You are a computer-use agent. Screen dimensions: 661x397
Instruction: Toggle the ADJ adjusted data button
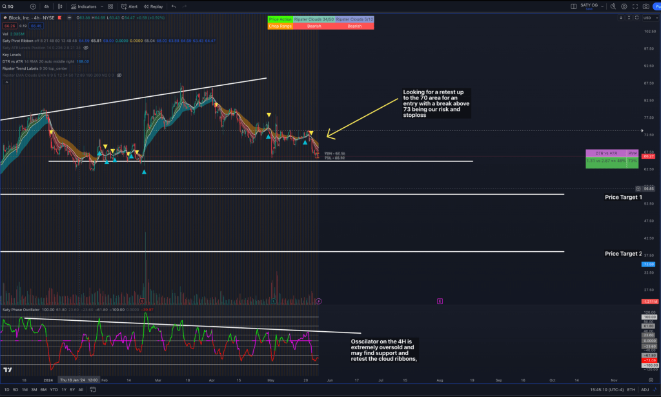tap(645, 390)
